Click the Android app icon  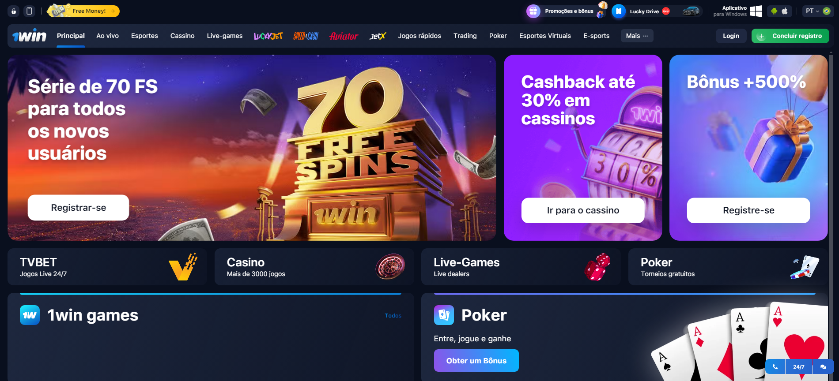pos(774,11)
